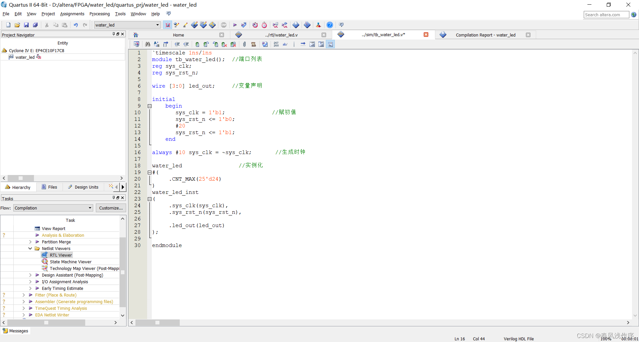Toggle pin on Project Navigator panel
The width and height of the screenshot is (639, 342).
pyautogui.click(x=113, y=34)
